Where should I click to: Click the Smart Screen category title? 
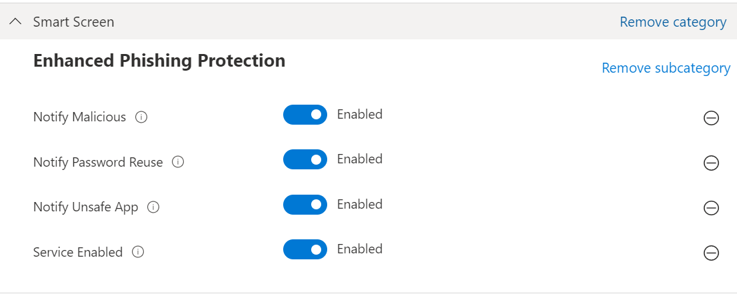[73, 22]
